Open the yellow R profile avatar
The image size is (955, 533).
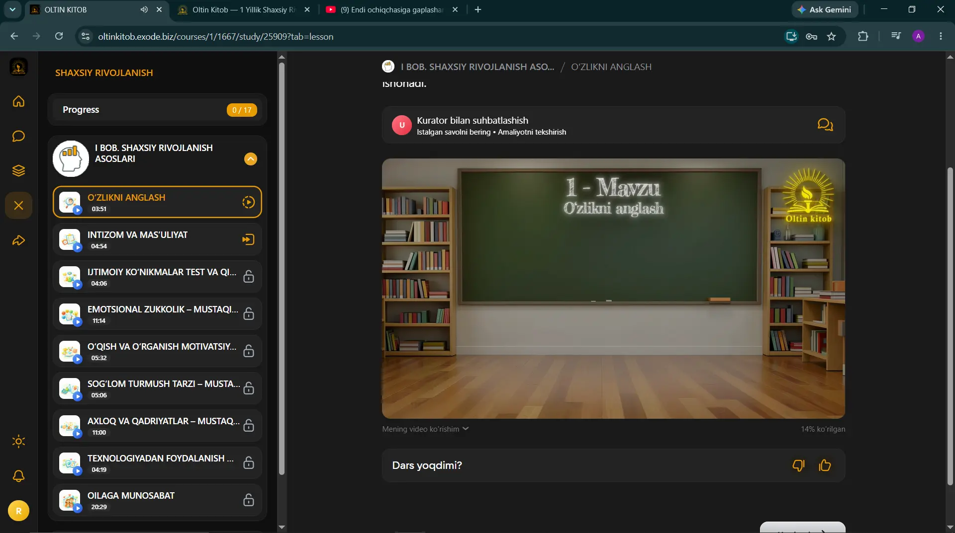coord(18,511)
